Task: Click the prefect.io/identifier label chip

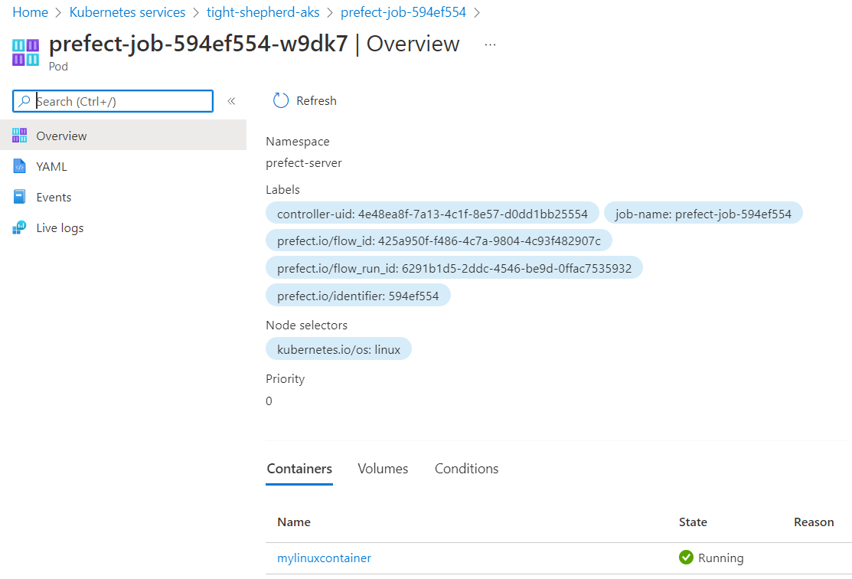Action: click(x=358, y=296)
